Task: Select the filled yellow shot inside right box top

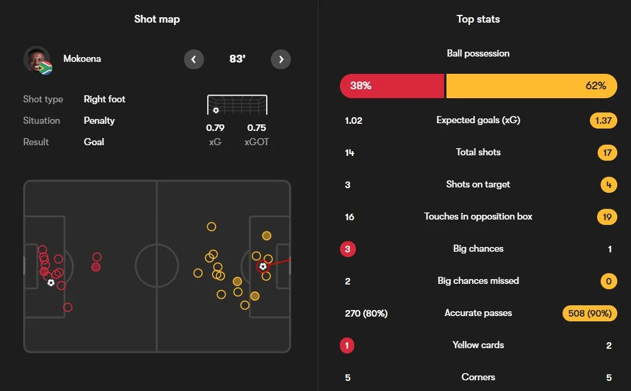Action: click(x=267, y=236)
